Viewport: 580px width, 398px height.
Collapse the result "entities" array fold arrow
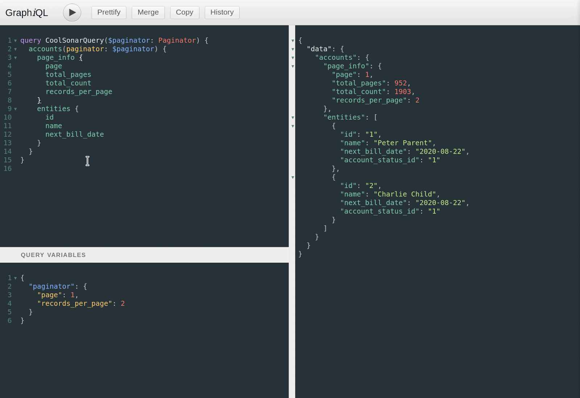[293, 117]
